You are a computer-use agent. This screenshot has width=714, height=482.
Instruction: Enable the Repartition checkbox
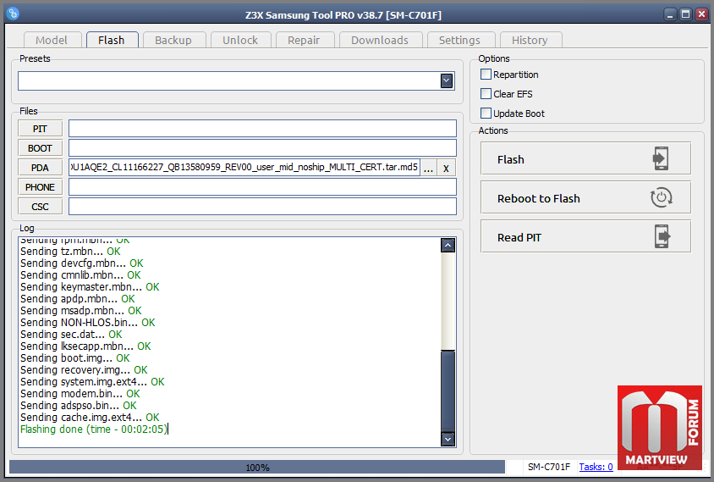(x=486, y=75)
